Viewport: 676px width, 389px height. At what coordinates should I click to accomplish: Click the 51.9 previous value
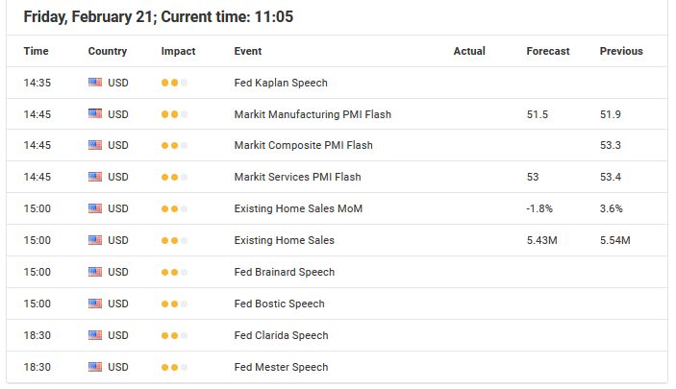[x=610, y=114]
